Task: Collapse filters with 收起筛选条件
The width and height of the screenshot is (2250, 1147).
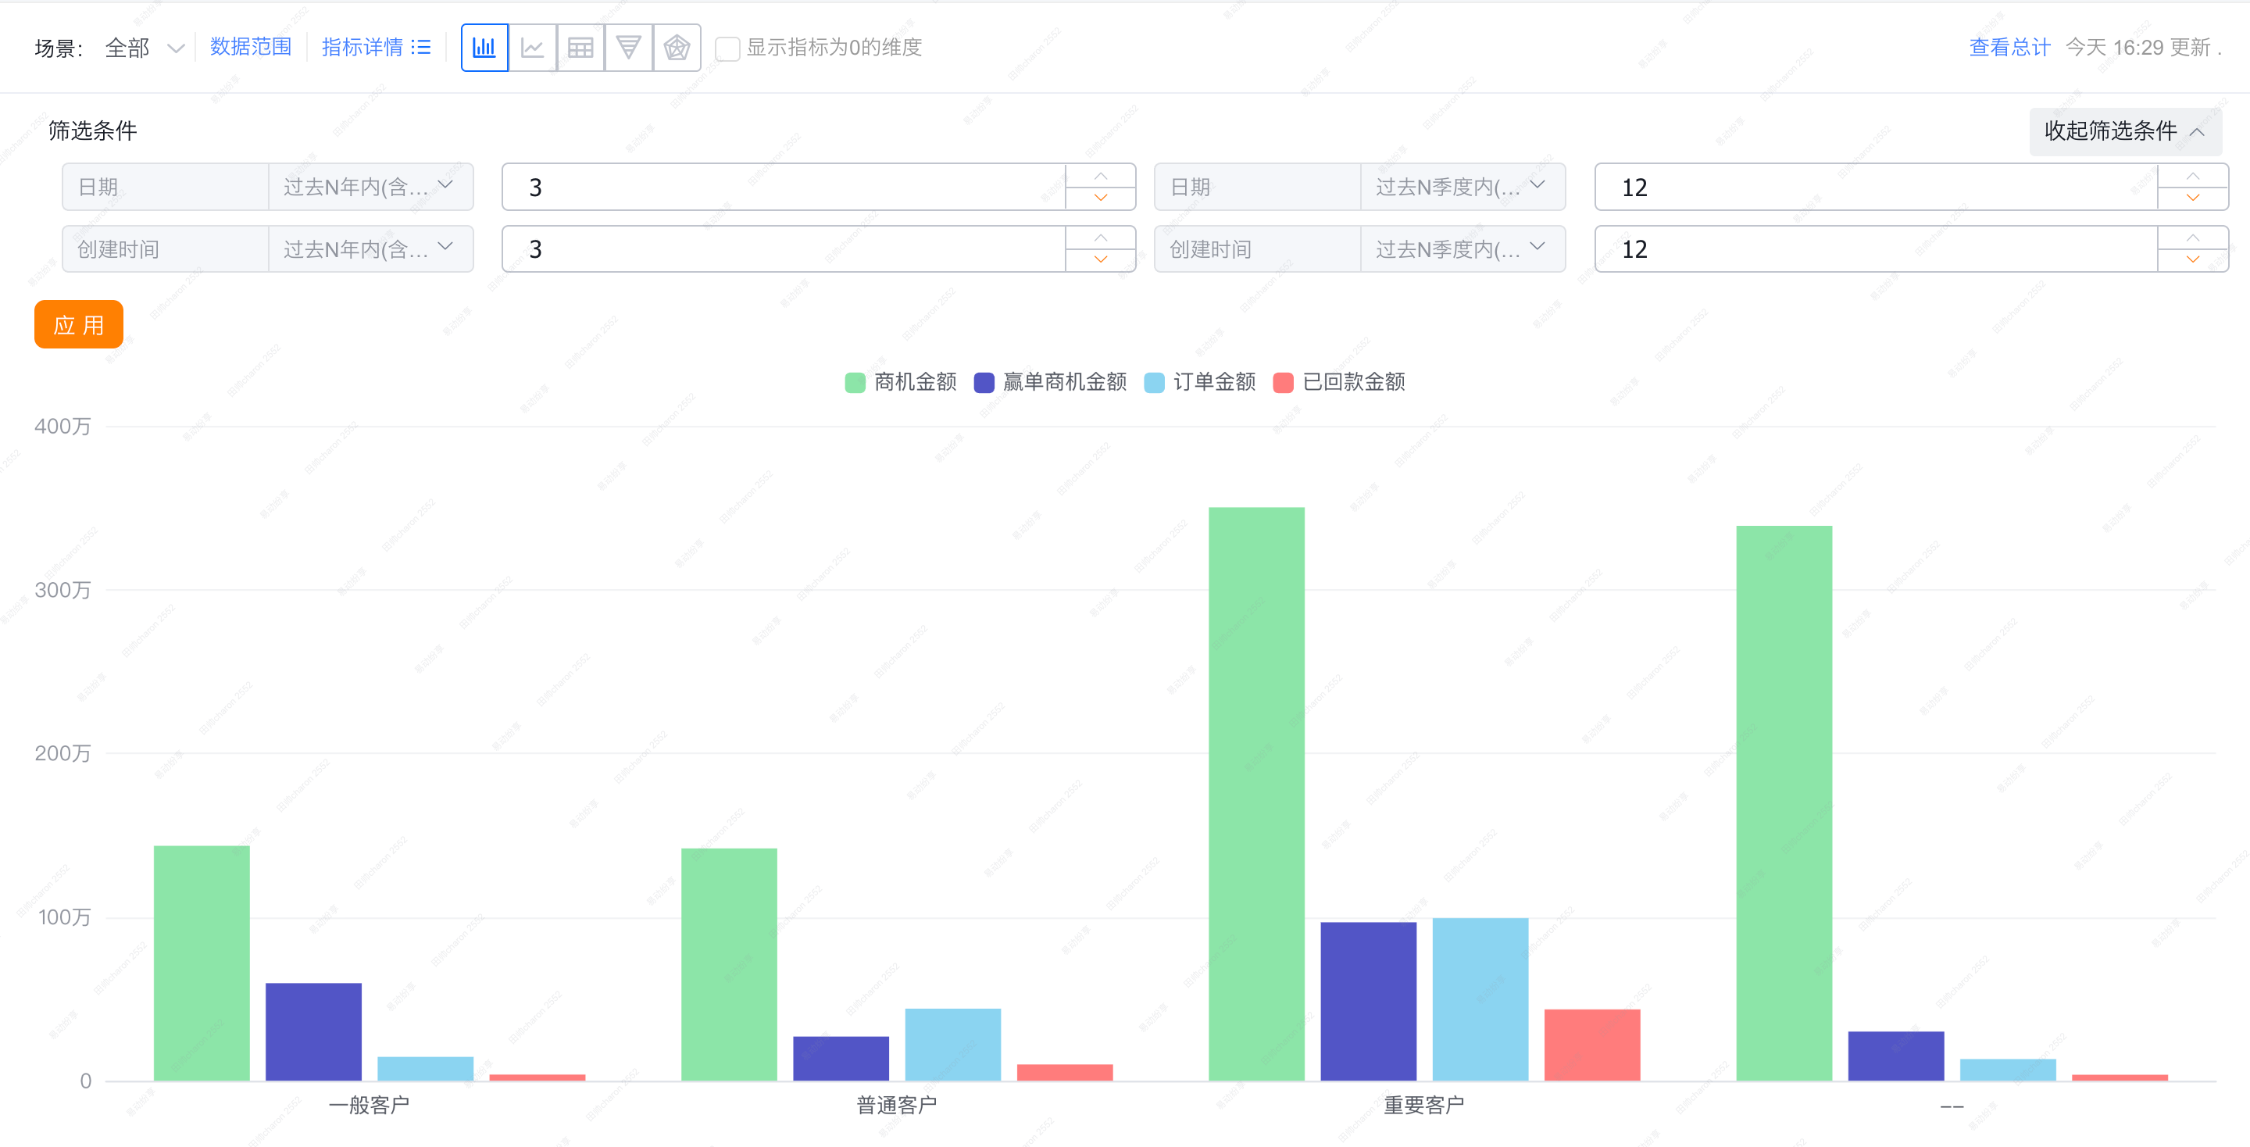Action: [2123, 131]
